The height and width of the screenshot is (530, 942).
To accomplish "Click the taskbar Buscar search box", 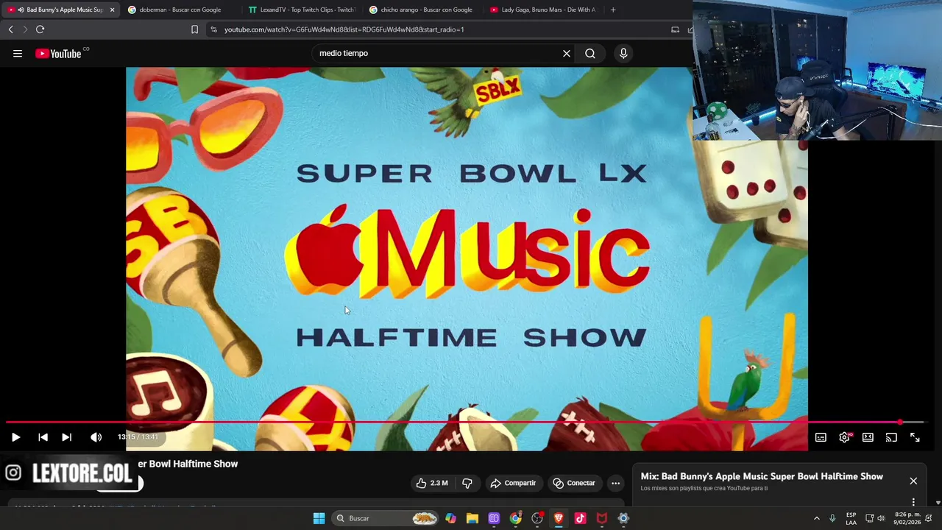I will coord(386,518).
